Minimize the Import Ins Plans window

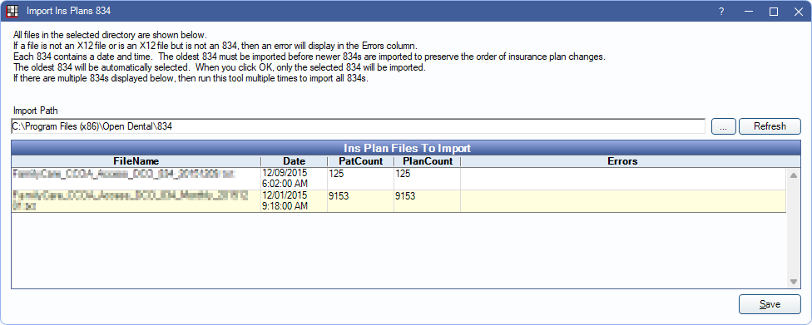tap(748, 11)
